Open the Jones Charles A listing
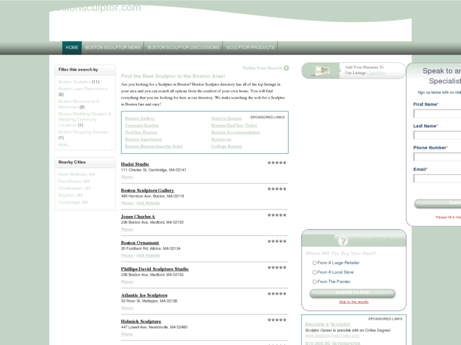Image resolution: width=461 pixels, height=345 pixels. point(138,216)
